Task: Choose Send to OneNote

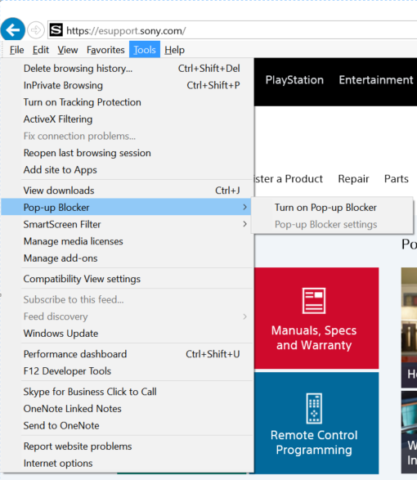Action: click(x=127, y=425)
